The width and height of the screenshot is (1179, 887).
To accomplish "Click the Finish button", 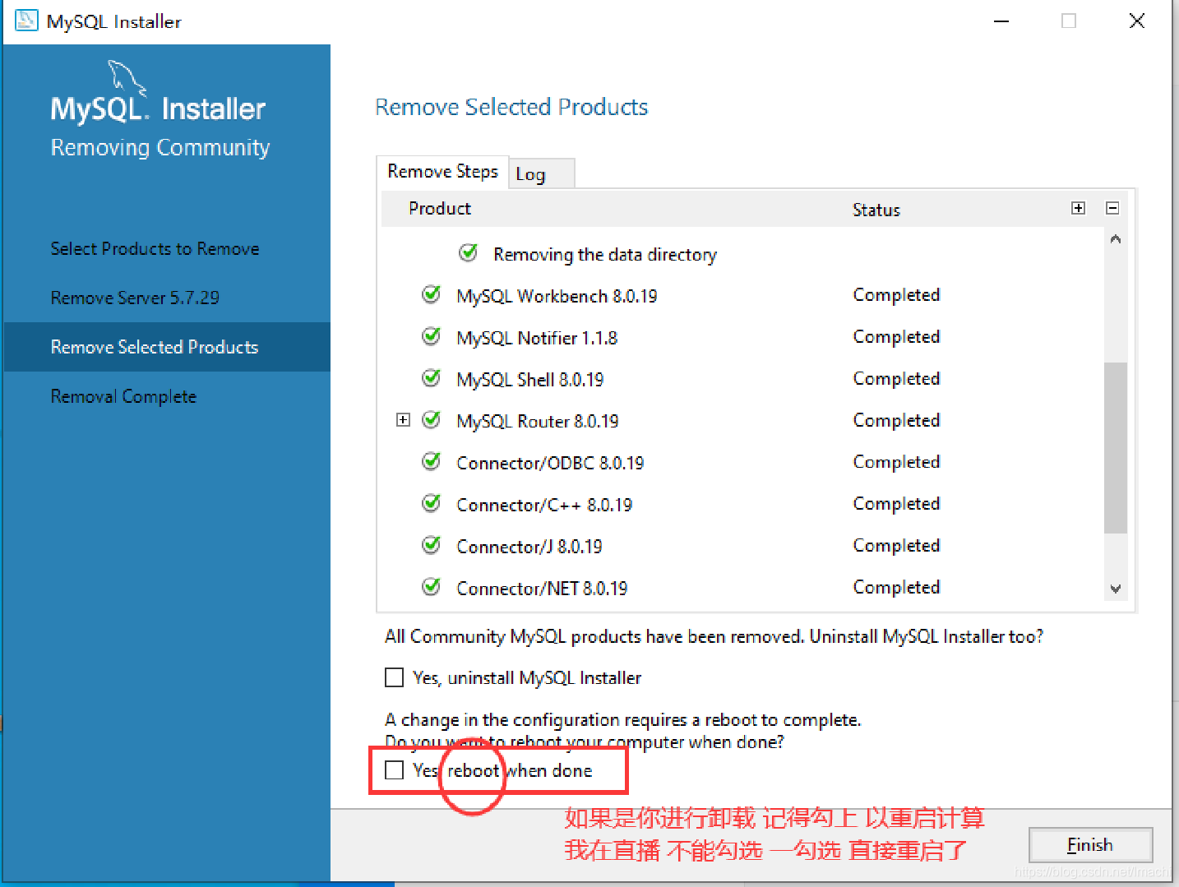I will pyautogui.click(x=1089, y=844).
